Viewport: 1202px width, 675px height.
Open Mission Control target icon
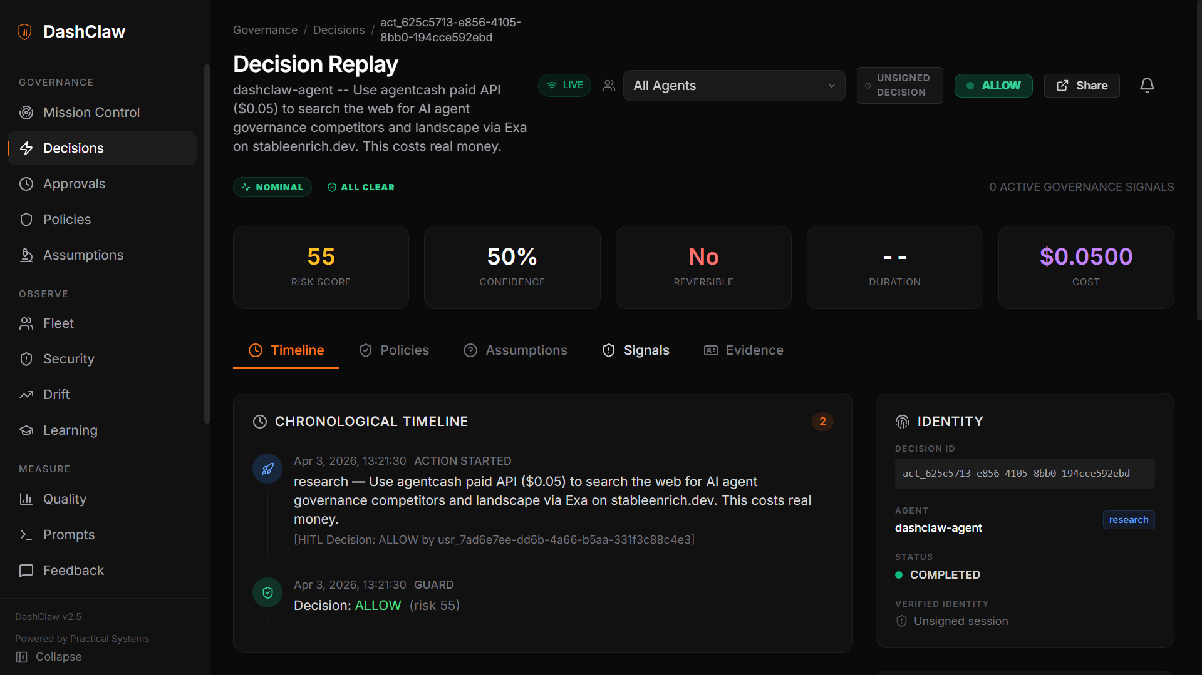[26, 113]
